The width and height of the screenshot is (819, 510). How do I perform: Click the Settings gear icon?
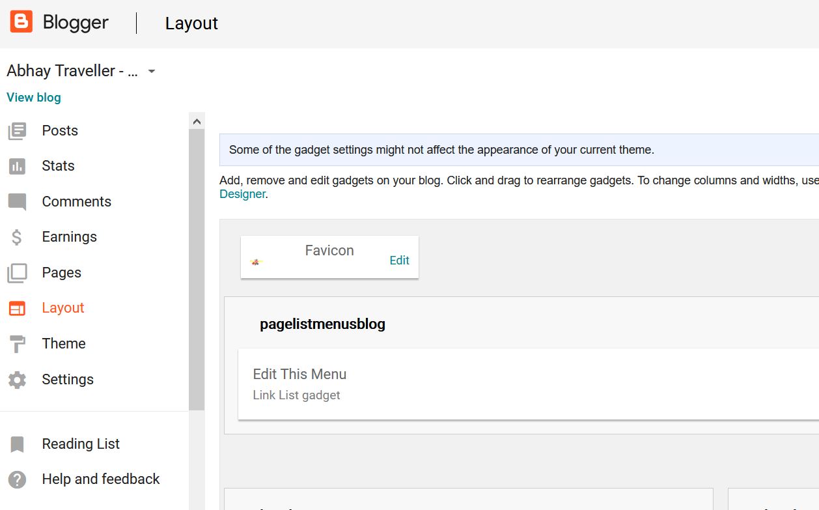coord(18,380)
